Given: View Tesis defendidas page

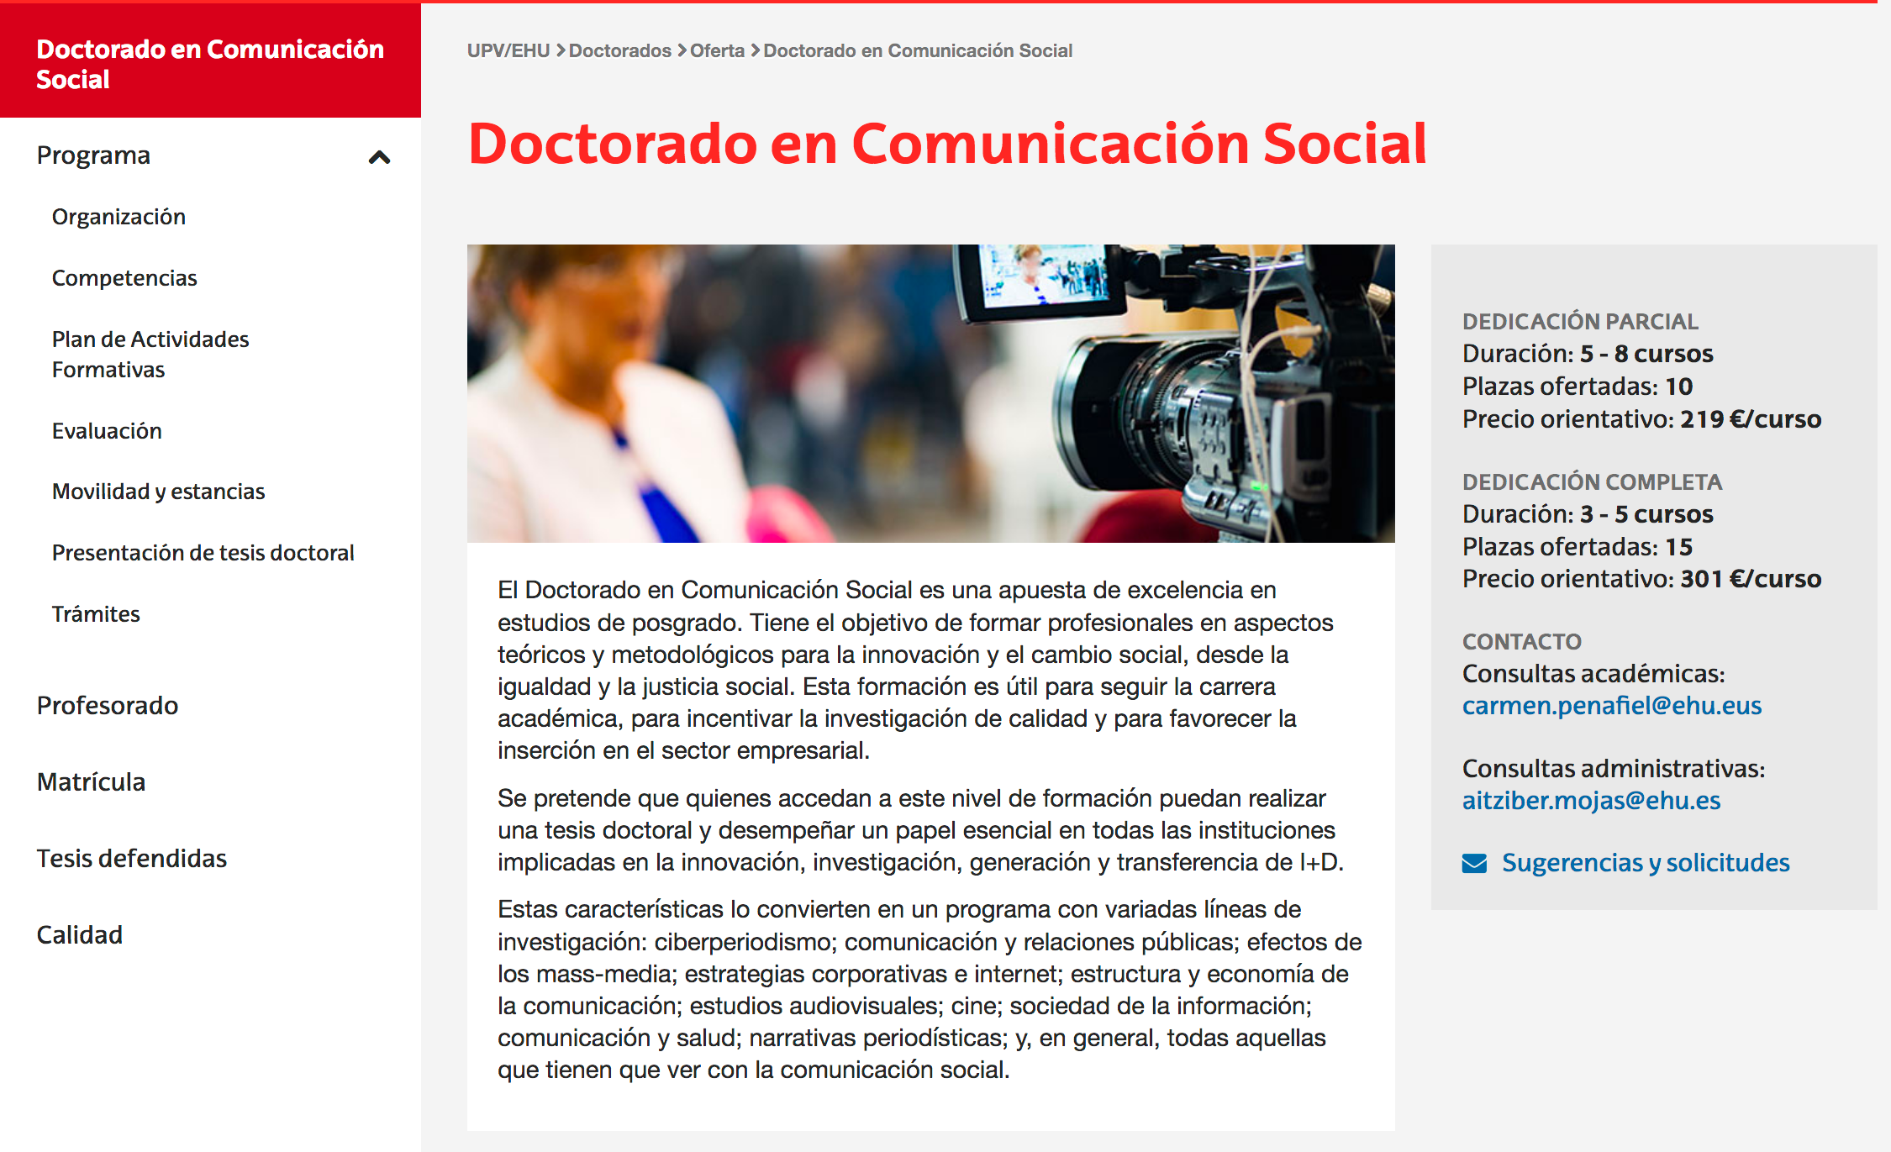Looking at the screenshot, I should (x=132, y=859).
